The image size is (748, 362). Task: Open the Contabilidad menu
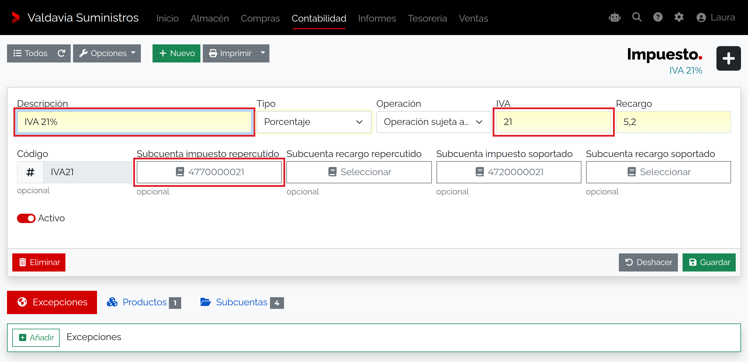(x=319, y=18)
